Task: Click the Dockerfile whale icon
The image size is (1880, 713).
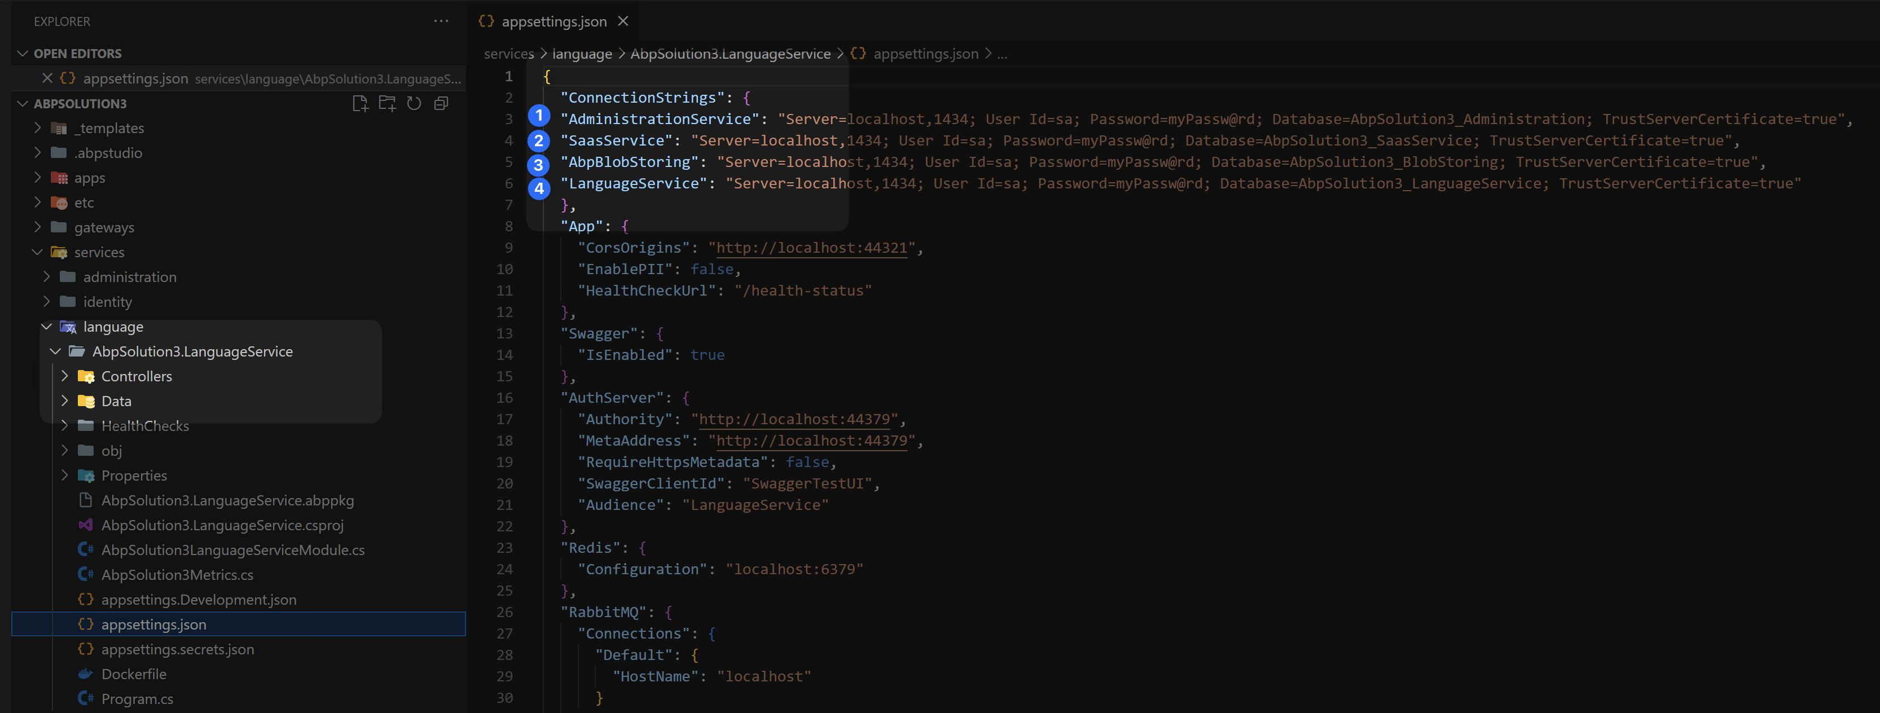Action: pyautogui.click(x=85, y=674)
